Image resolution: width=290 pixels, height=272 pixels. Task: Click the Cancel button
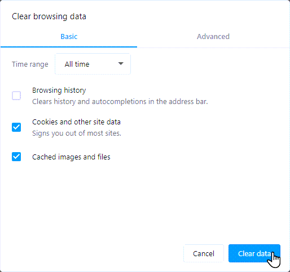click(204, 253)
